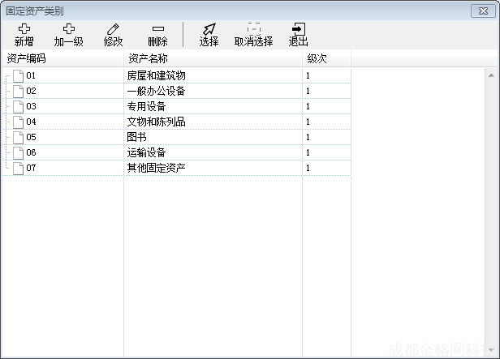Pick the 运输设备 entry

click(x=146, y=152)
